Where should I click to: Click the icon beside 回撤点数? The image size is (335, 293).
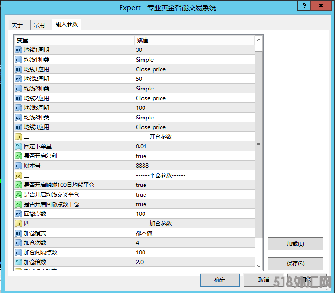(18, 214)
